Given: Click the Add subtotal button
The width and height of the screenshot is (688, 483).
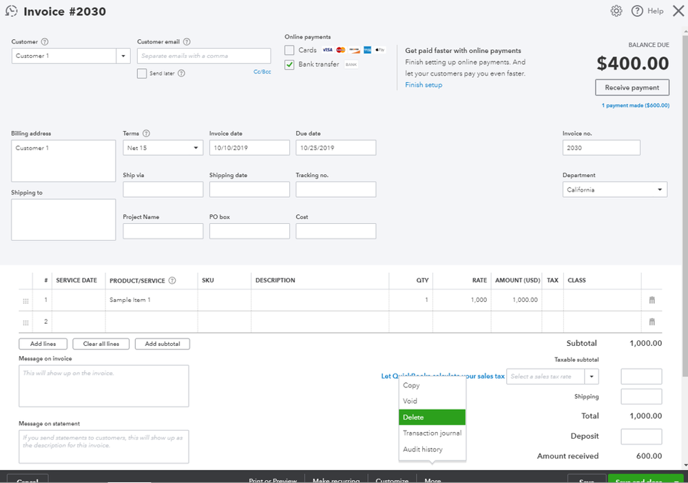Looking at the screenshot, I should click(163, 344).
